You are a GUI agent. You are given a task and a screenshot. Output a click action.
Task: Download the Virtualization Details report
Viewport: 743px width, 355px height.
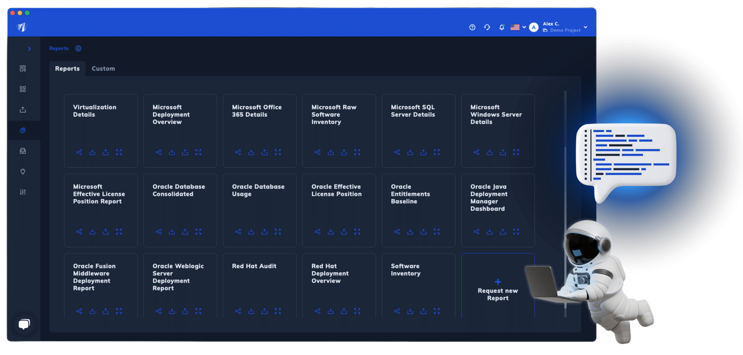click(x=92, y=152)
